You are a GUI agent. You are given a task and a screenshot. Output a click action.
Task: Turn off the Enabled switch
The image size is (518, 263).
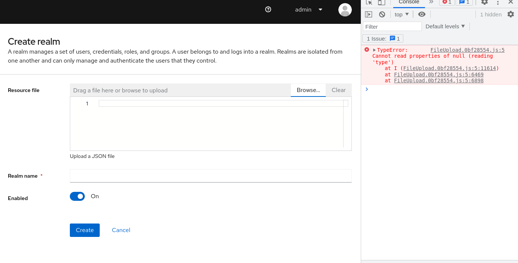pyautogui.click(x=77, y=196)
